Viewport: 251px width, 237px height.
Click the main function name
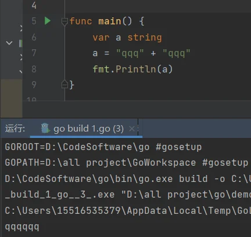pyautogui.click(x=110, y=21)
